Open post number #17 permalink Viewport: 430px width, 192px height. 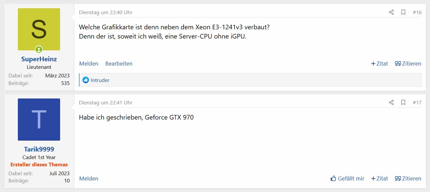pyautogui.click(x=417, y=103)
